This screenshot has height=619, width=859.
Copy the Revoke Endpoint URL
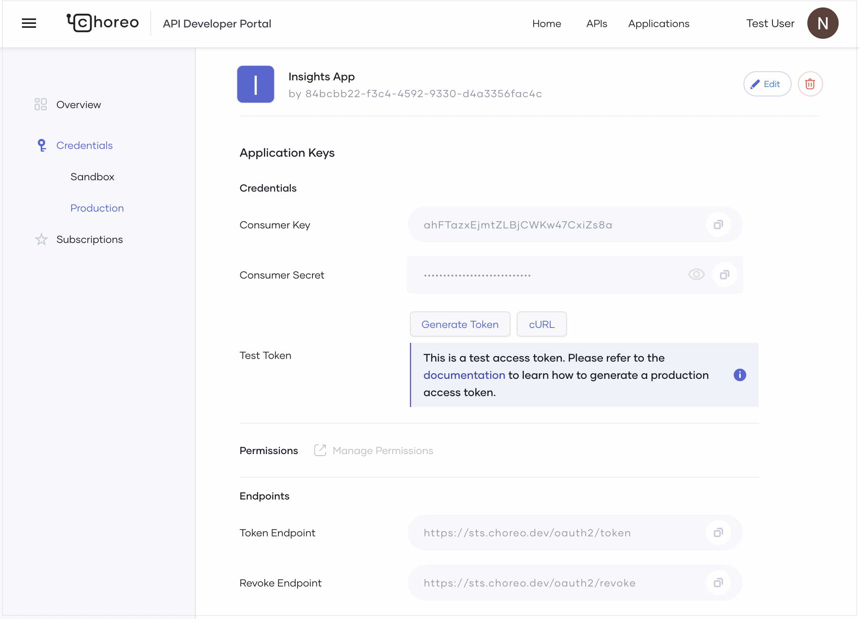(x=718, y=583)
